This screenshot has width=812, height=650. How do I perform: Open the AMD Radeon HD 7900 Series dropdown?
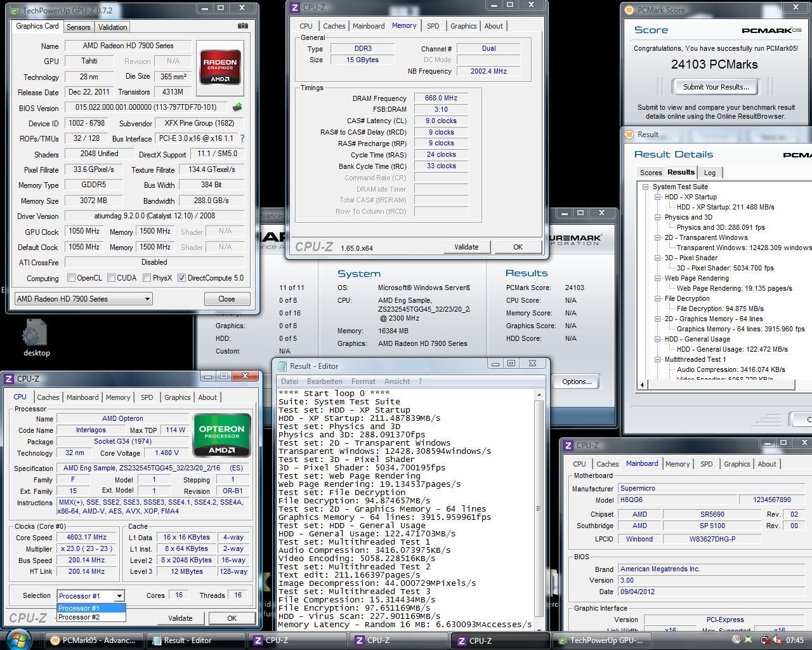pyautogui.click(x=83, y=299)
